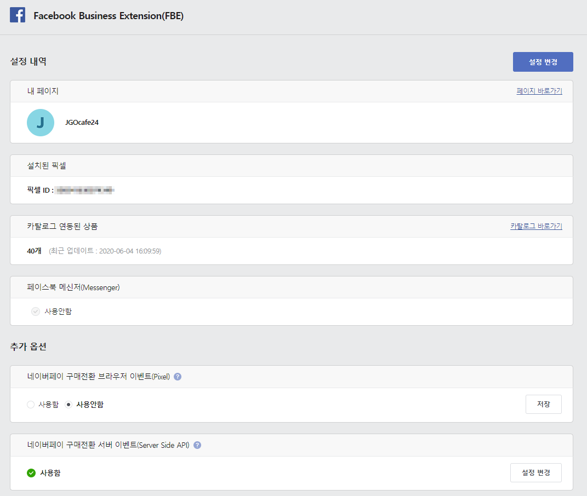Click the blue 설정 변경 button
Screen dimensions: 587x496
tap(543, 62)
